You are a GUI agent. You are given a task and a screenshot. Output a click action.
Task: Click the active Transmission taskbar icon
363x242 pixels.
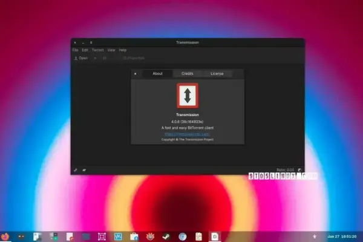point(215,237)
